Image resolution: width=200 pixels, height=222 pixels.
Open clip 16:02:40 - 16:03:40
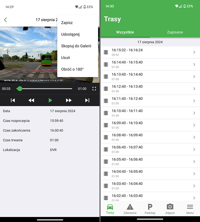pyautogui.click(x=150, y=197)
